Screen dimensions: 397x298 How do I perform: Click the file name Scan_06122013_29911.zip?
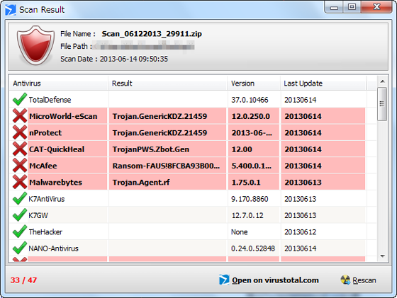click(x=152, y=34)
